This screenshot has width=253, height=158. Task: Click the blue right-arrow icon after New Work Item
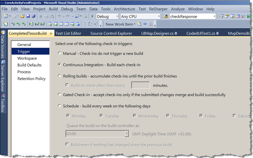point(145,24)
